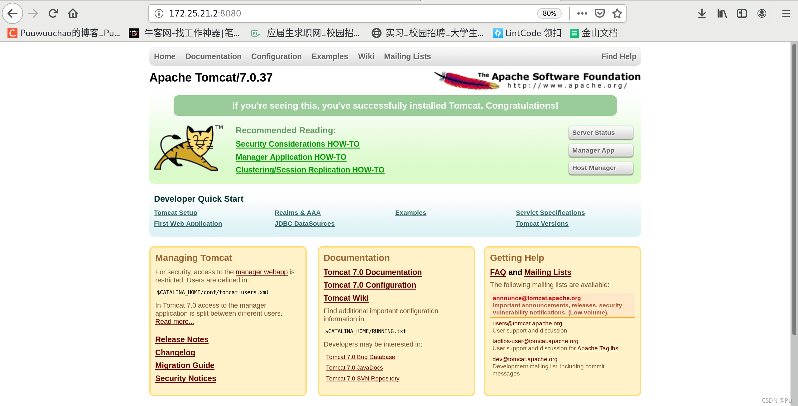Viewport: 798px width, 406px height.
Task: Save page to Pocket icon
Action: click(x=599, y=13)
